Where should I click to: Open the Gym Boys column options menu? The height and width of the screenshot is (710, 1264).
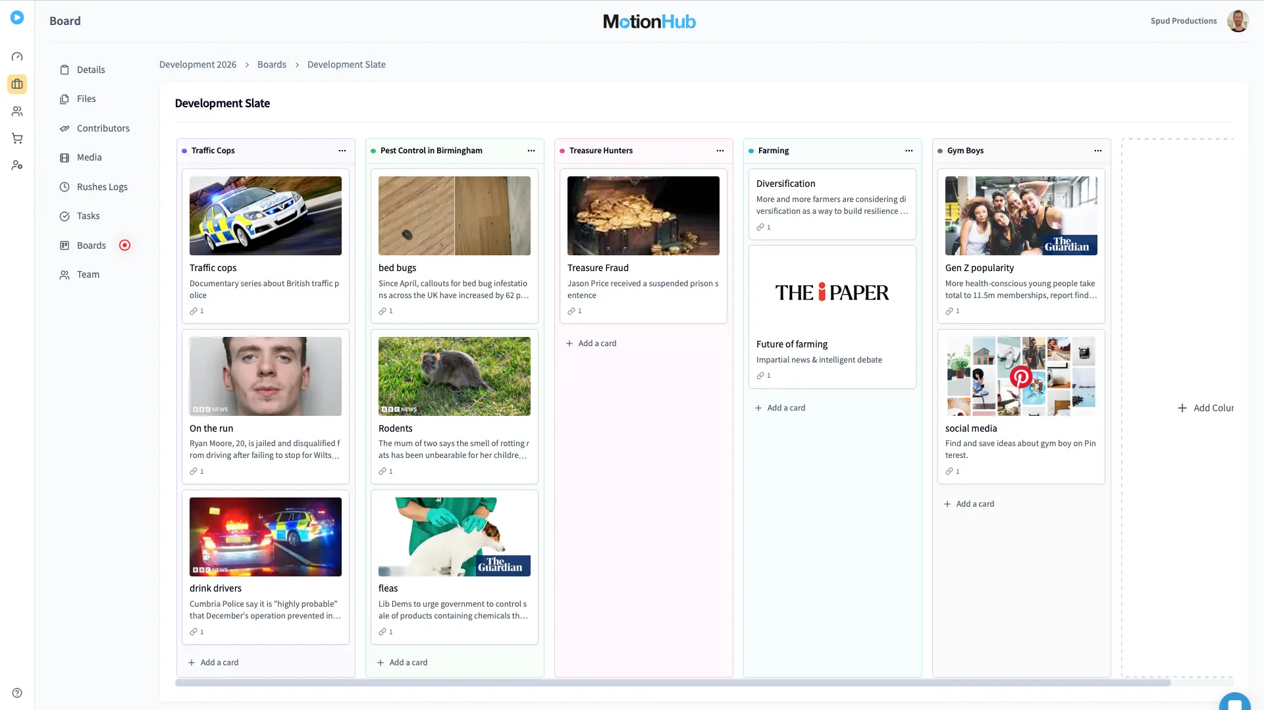pyautogui.click(x=1098, y=151)
